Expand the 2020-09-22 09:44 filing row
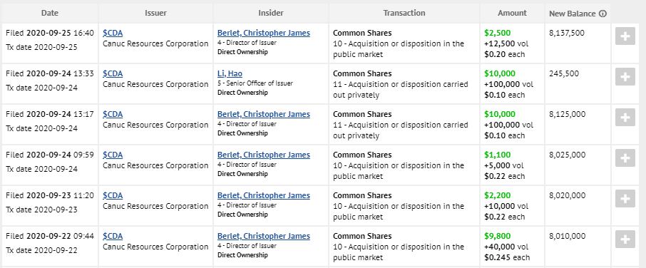Screen dimensions: 646x268 click(x=625, y=239)
